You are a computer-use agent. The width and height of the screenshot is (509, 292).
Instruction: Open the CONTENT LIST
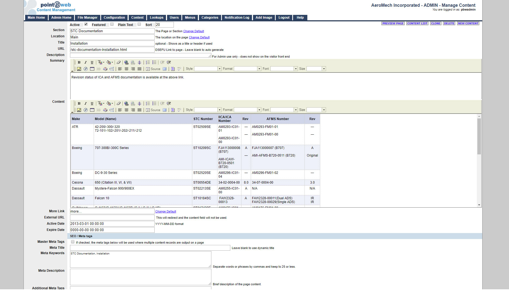click(417, 24)
